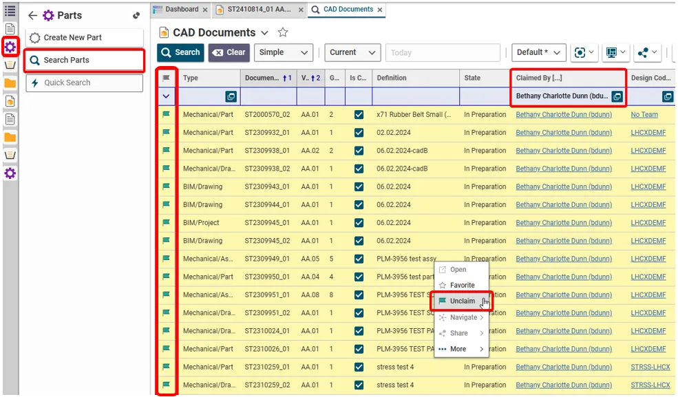Click the Clear button
Viewport: 678px width, 397px height.
(229, 52)
